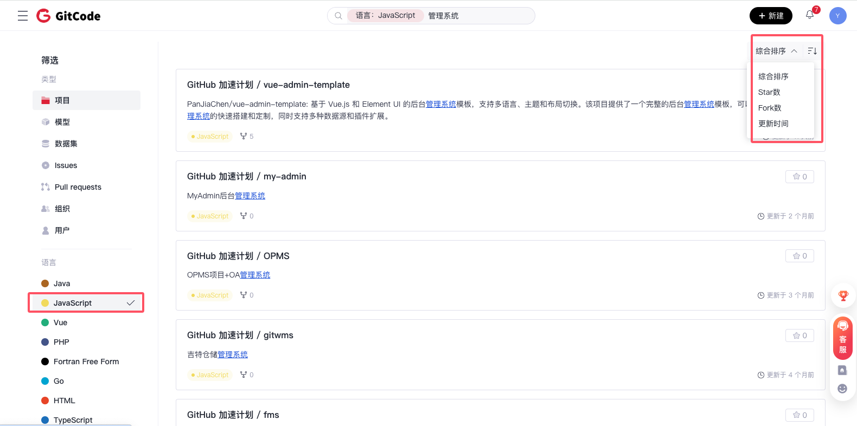This screenshot has height=426, width=857.
Task: Star the OPMS repository
Action: point(800,256)
